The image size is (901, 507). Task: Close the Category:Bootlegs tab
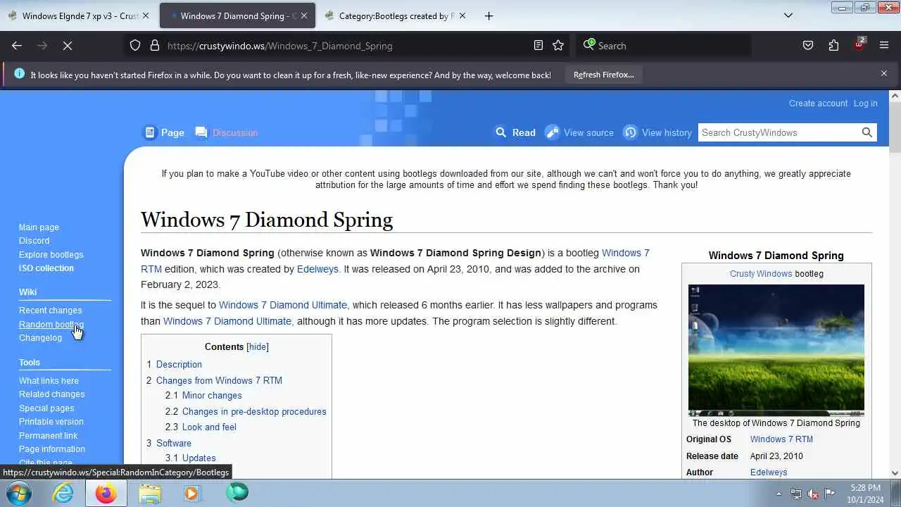(x=462, y=15)
